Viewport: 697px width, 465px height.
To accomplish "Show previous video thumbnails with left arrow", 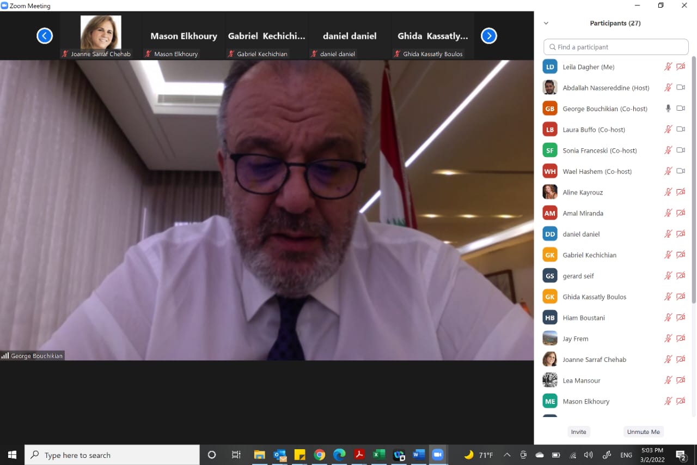I will click(x=45, y=36).
